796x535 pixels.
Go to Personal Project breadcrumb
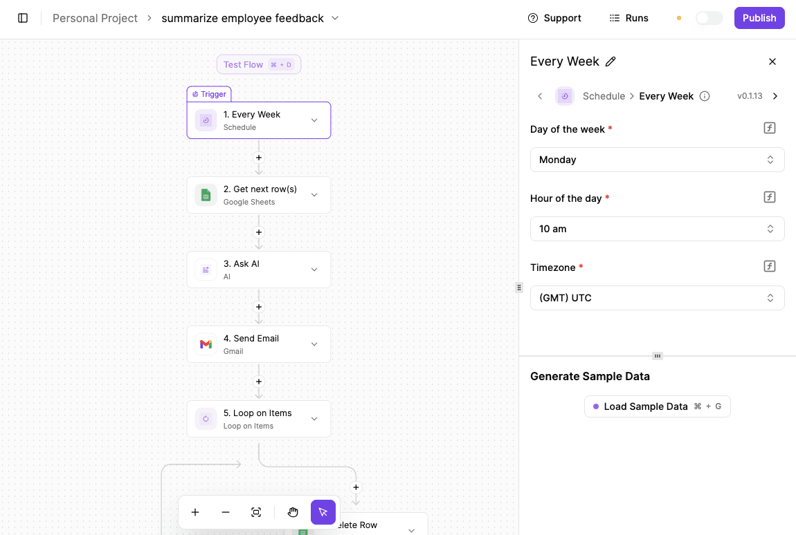coord(95,18)
